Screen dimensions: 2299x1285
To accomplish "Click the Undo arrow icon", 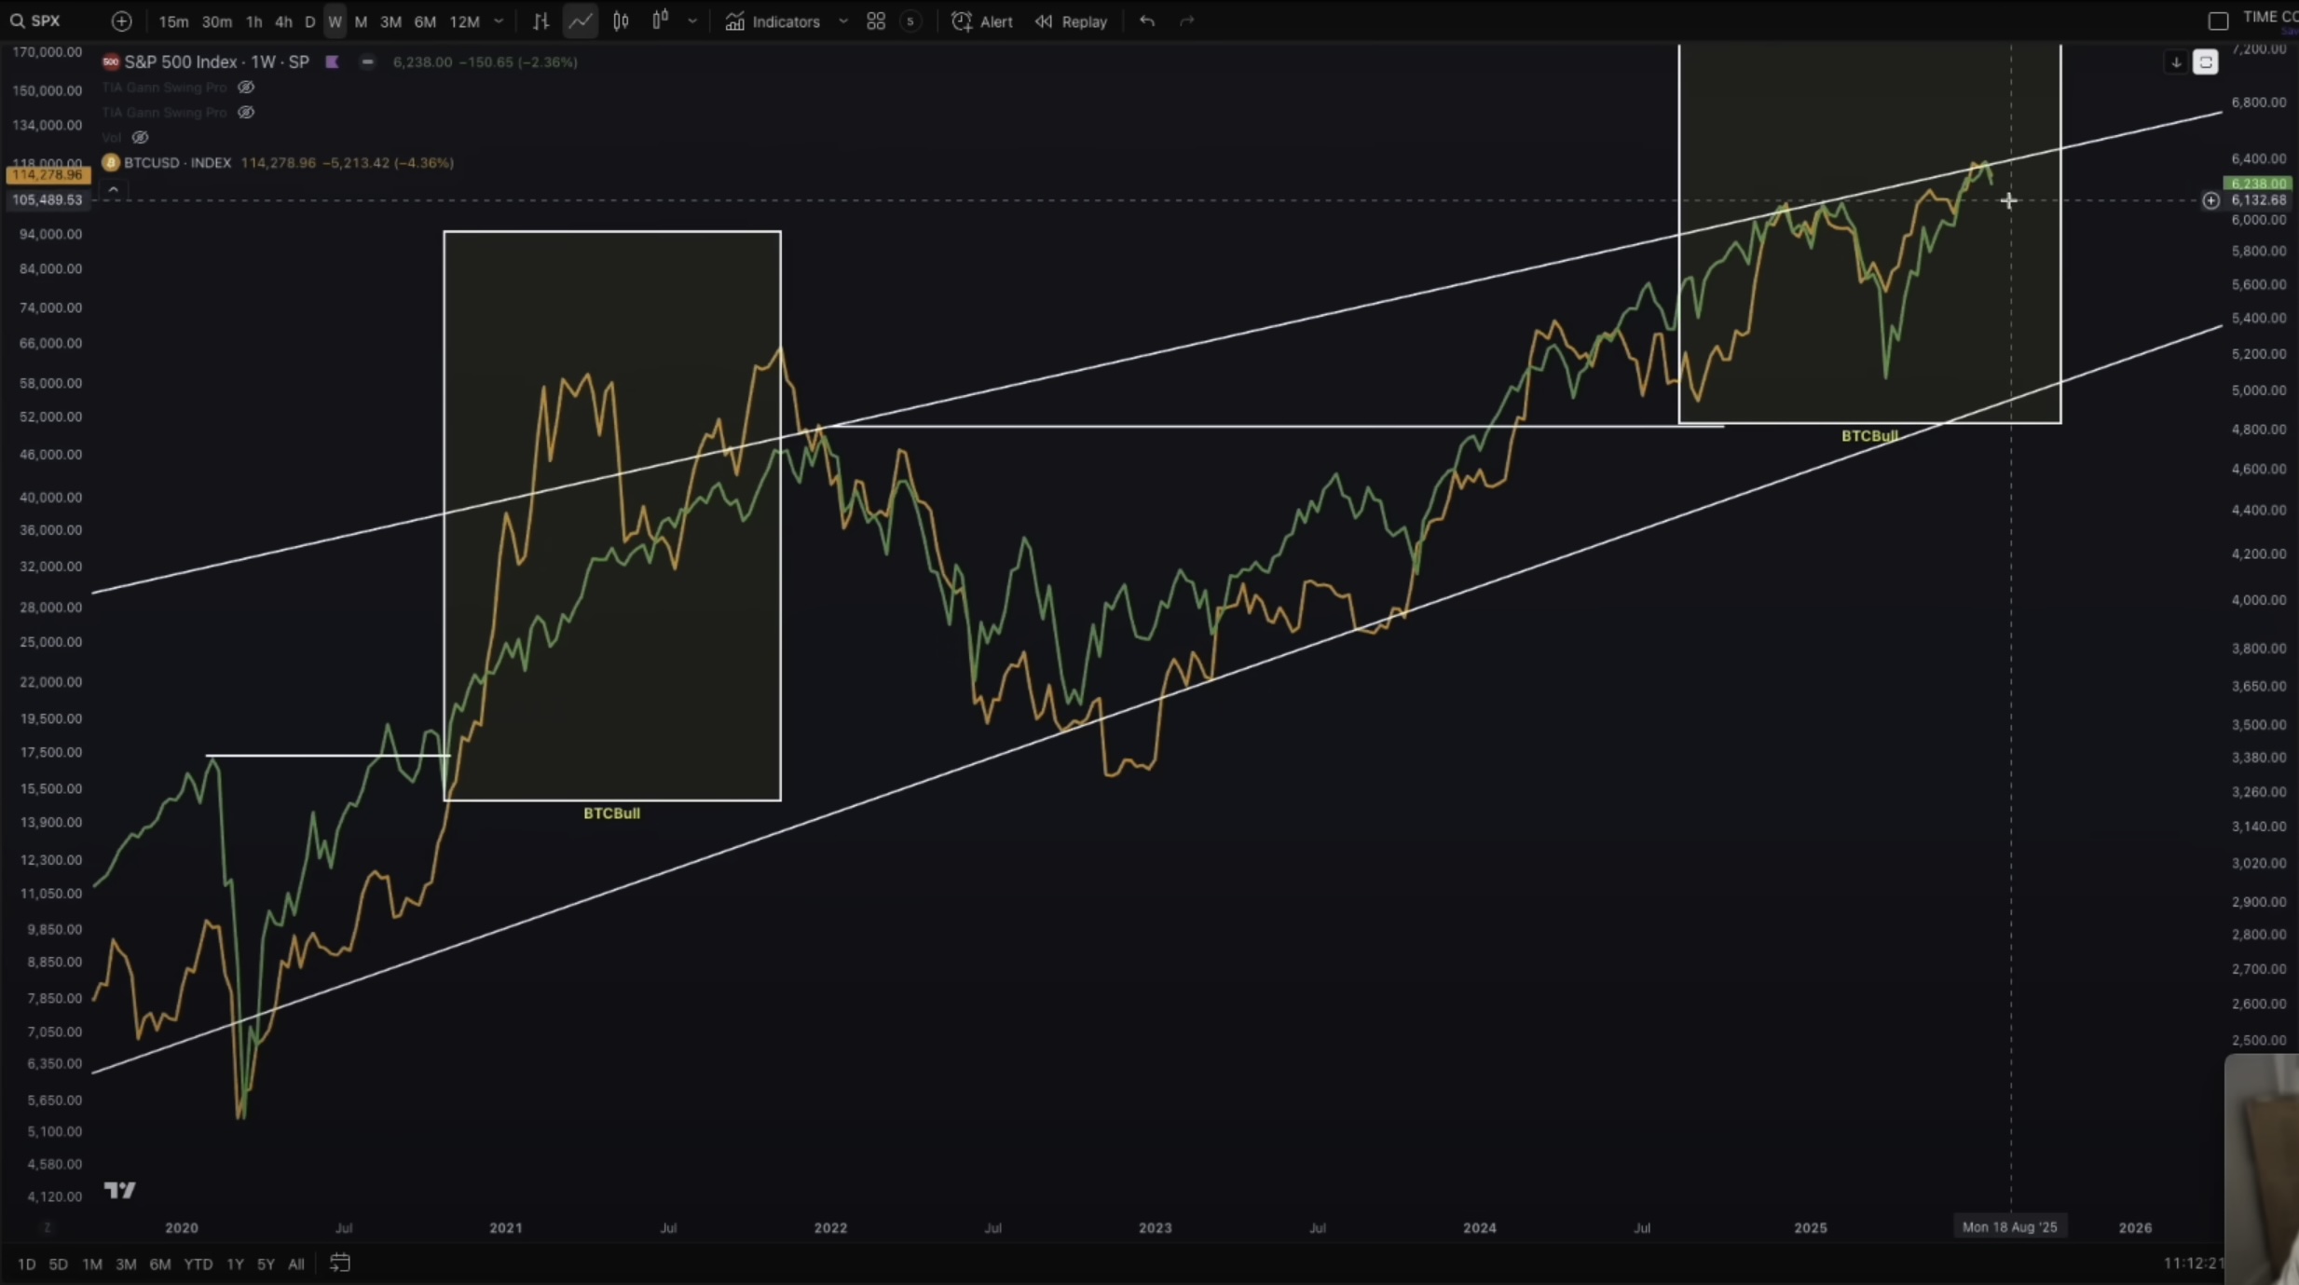I will pyautogui.click(x=1147, y=21).
